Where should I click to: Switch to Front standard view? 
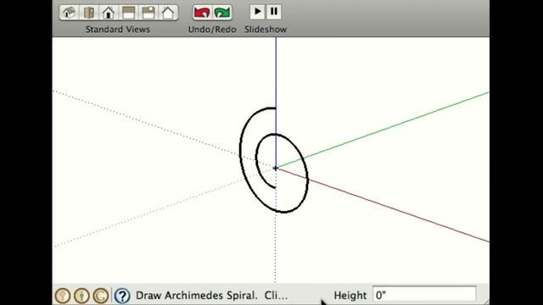click(109, 13)
